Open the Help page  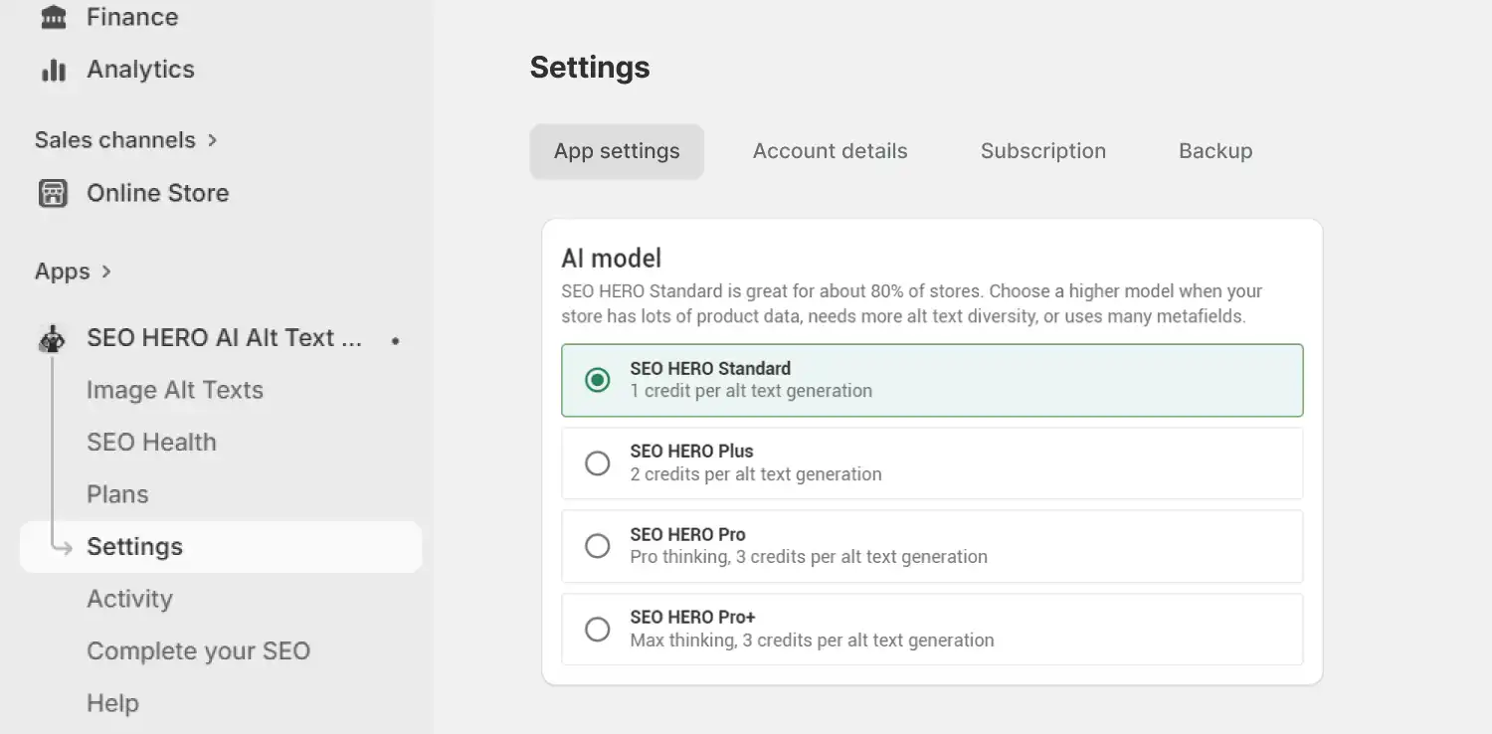click(112, 703)
